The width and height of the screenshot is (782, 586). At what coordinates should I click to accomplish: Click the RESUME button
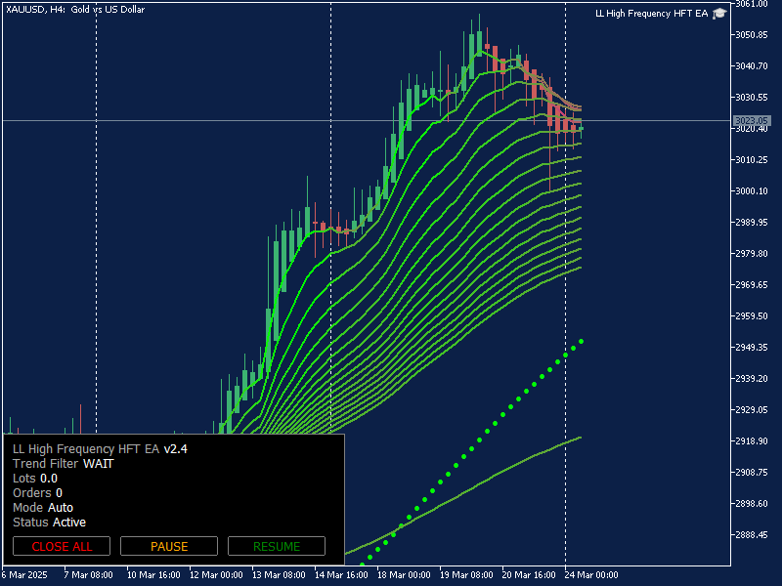pos(277,546)
